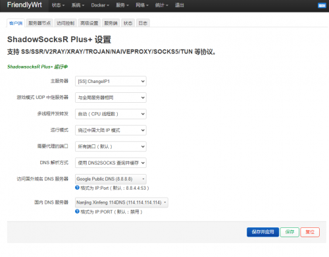Switch to the 访问控制 tab

(65, 23)
